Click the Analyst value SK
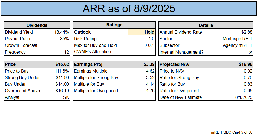Image resolution: width=257 pixels, height=136 pixels. [66, 97]
